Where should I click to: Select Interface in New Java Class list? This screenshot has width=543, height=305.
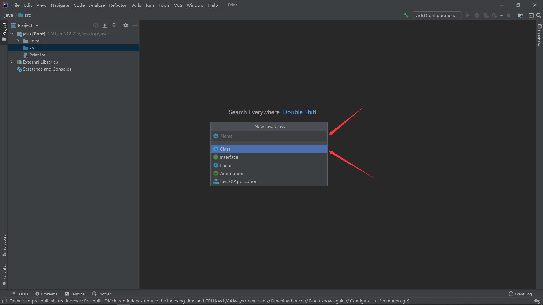tap(229, 157)
